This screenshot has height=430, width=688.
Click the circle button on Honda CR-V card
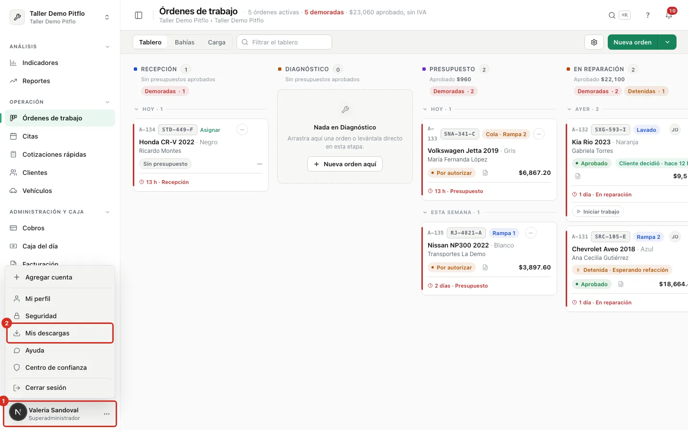[242, 129]
